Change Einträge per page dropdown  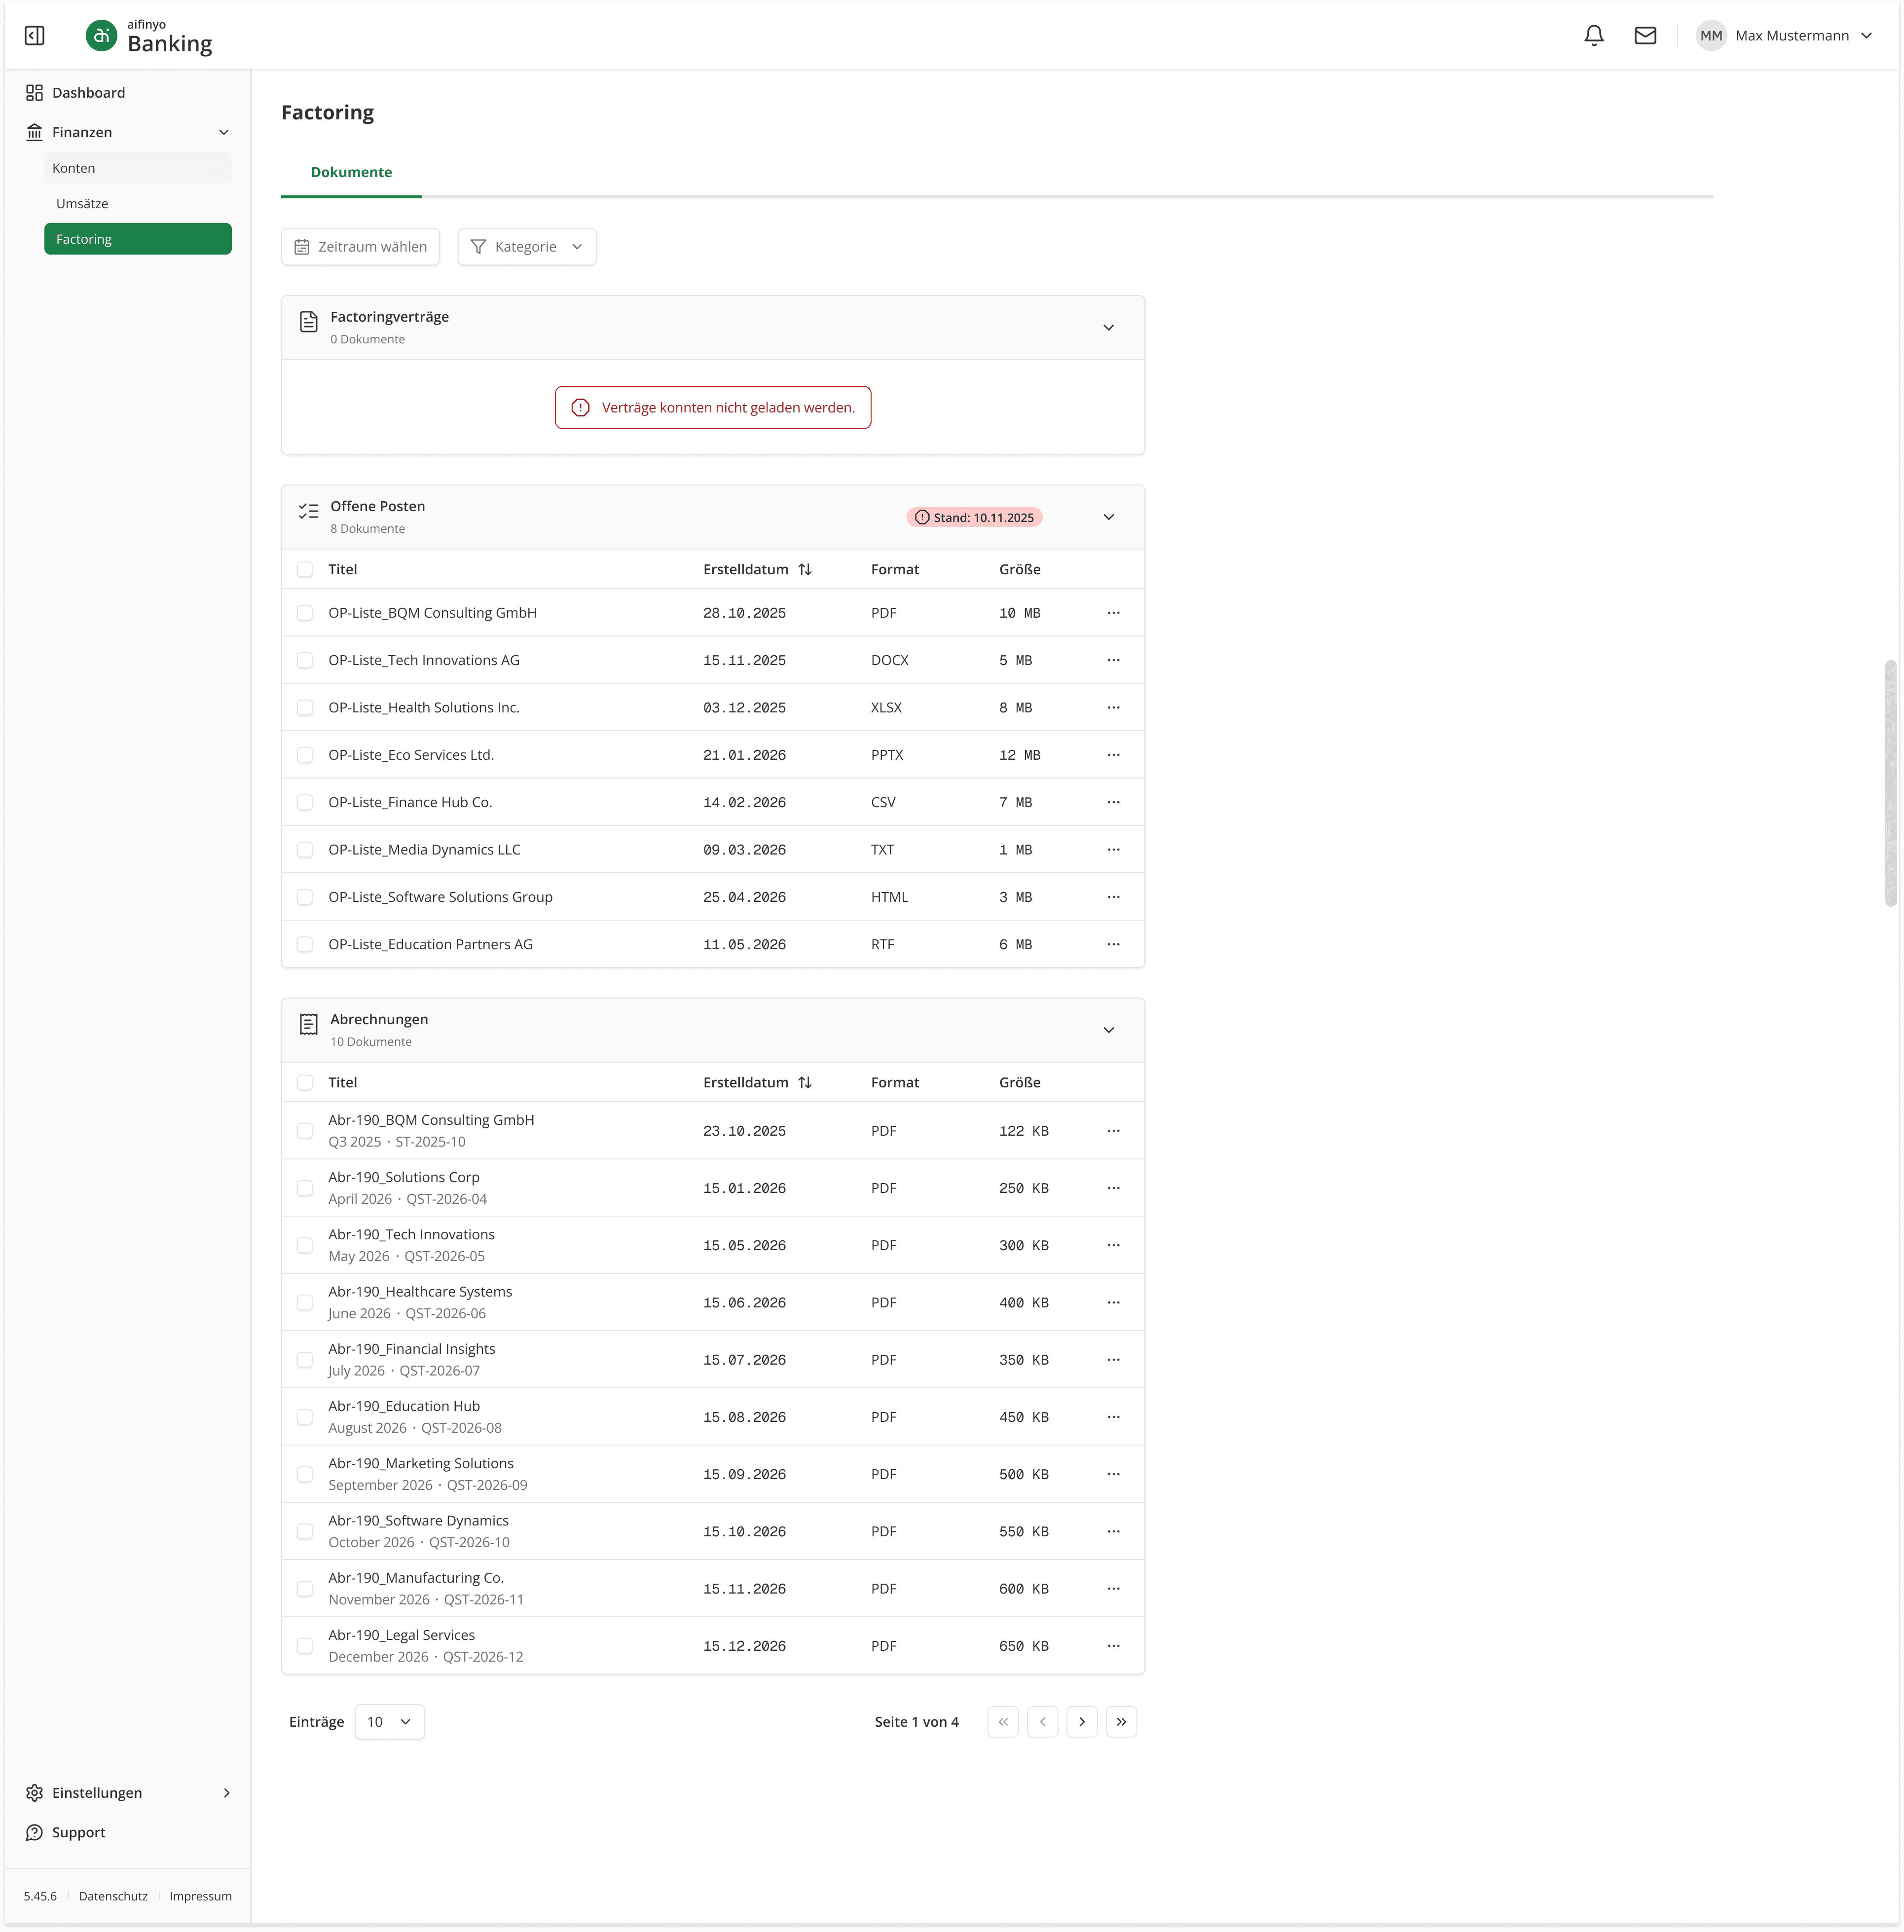pyautogui.click(x=389, y=1722)
